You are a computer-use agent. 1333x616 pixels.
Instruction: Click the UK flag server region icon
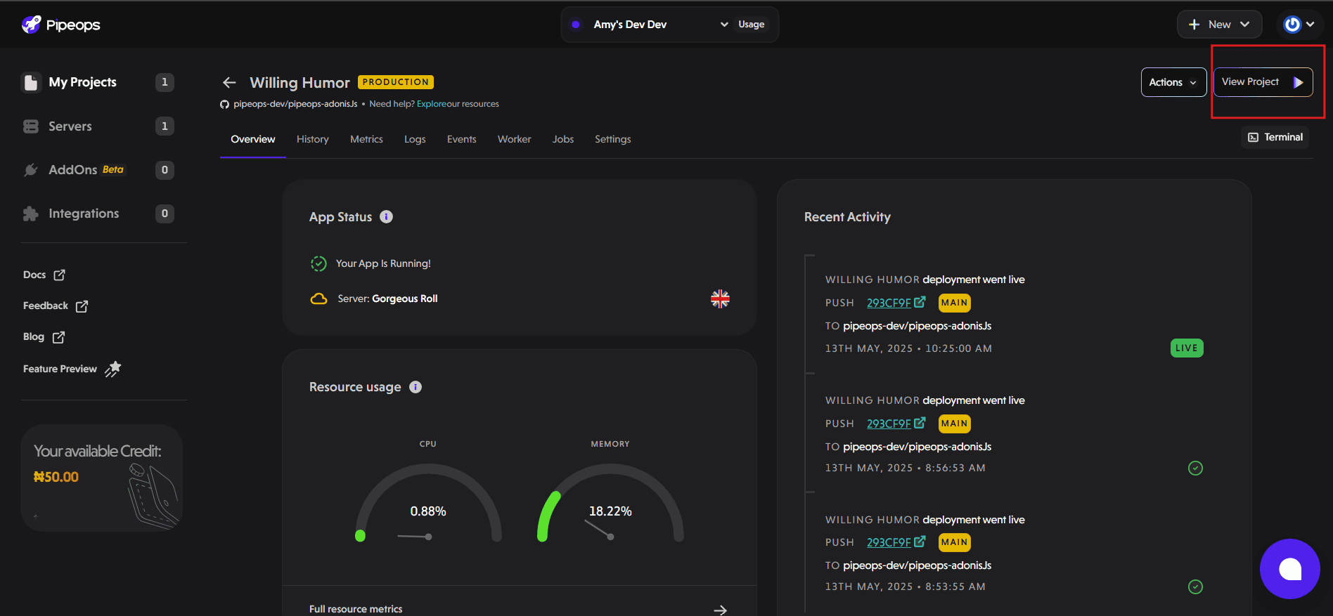click(x=720, y=299)
